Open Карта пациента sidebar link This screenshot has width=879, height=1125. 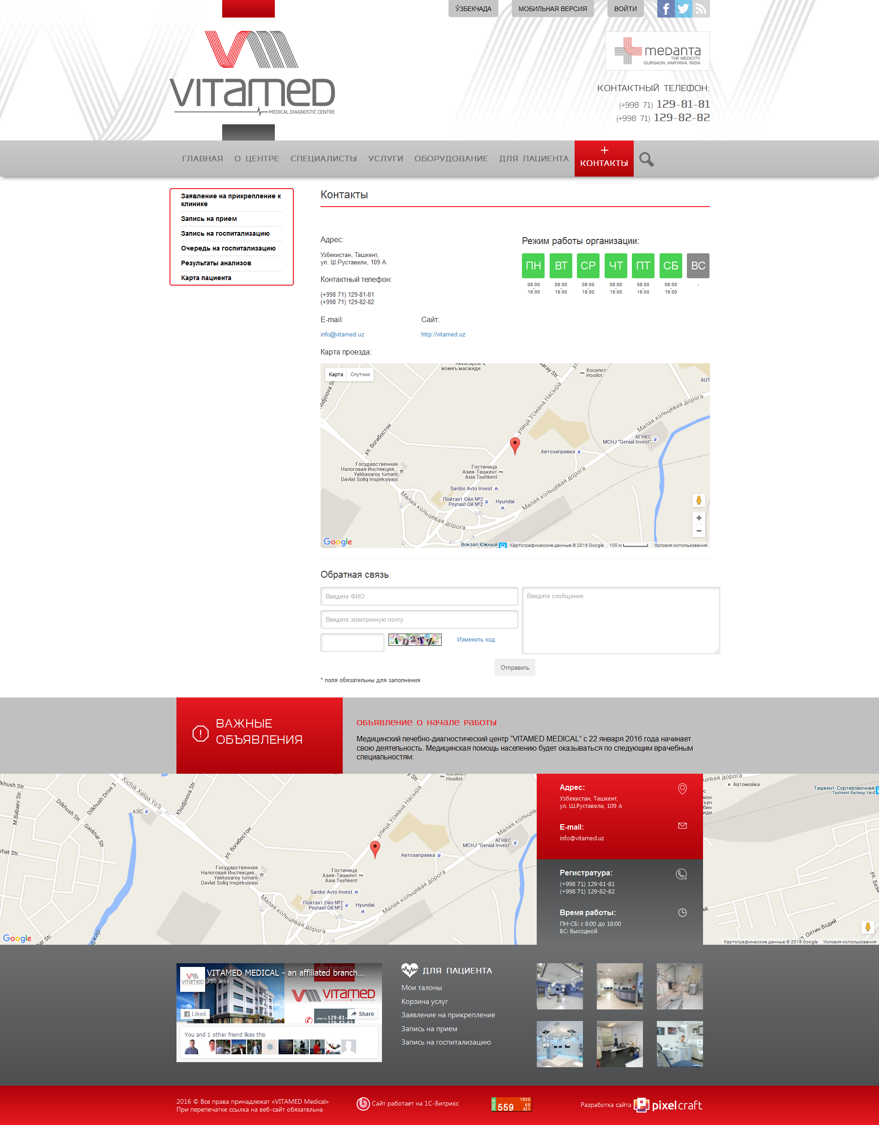click(206, 278)
